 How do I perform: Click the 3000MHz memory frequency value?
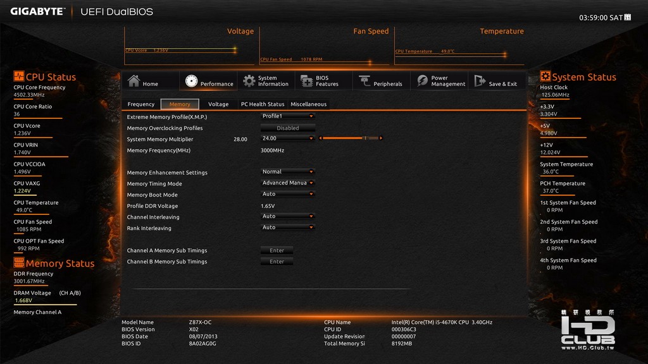coord(272,150)
